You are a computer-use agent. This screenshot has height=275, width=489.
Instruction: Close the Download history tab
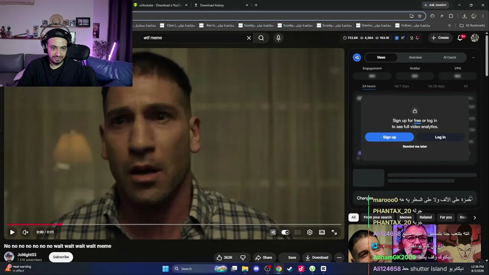click(247, 5)
